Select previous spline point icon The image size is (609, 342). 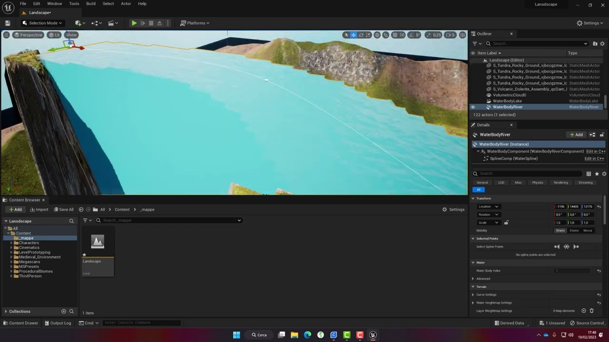point(557,247)
